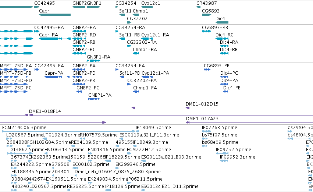Click the GNBP2-RB transcript label
The image size is (313, 192).
(x=84, y=42)
